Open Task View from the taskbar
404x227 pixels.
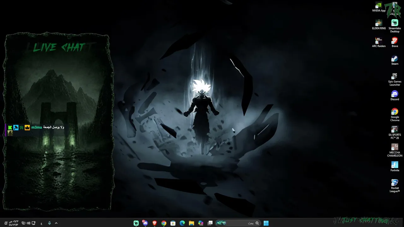coord(210,223)
